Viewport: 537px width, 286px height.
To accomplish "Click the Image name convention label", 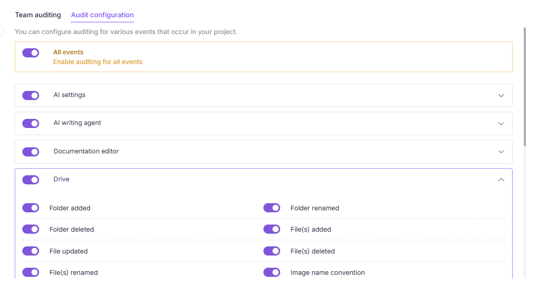I will (x=327, y=273).
